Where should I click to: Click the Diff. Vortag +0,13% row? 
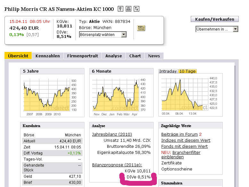(x=52, y=153)
